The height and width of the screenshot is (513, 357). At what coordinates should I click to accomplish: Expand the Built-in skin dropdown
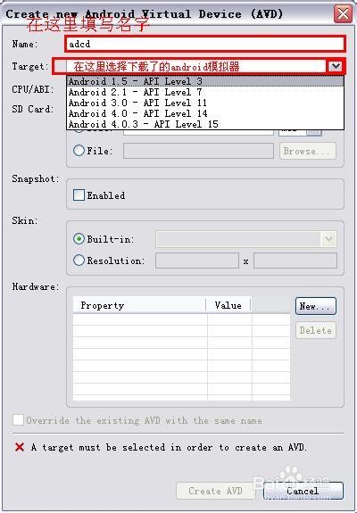coord(328,239)
